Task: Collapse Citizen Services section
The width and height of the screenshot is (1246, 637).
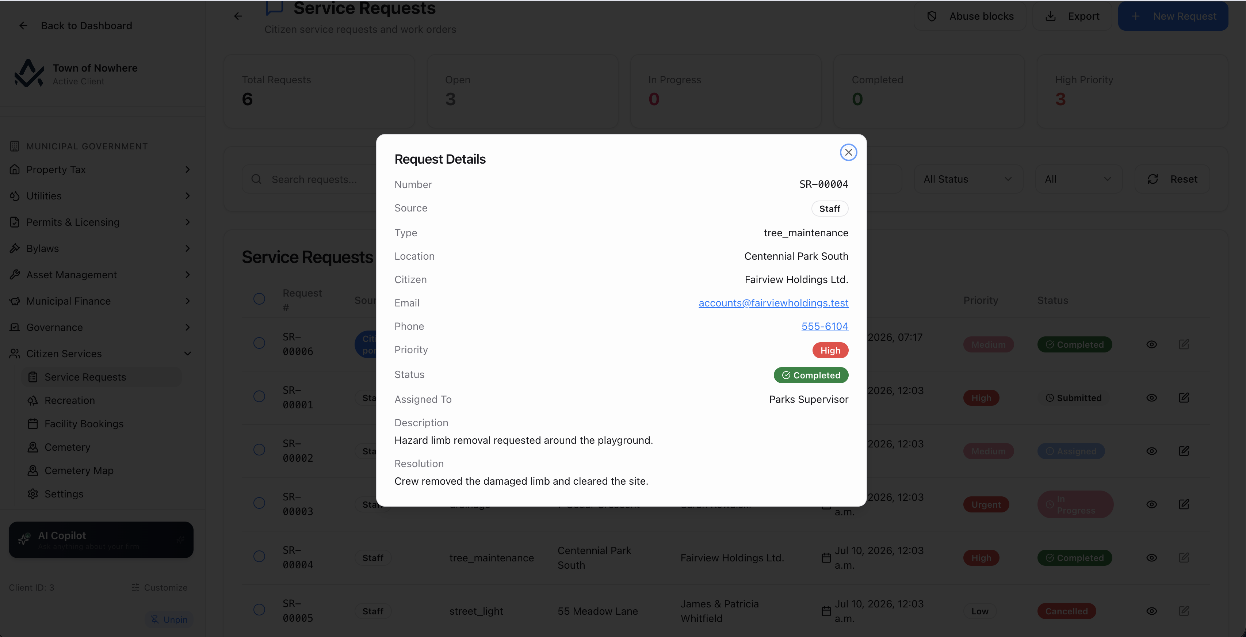Action: (x=101, y=354)
